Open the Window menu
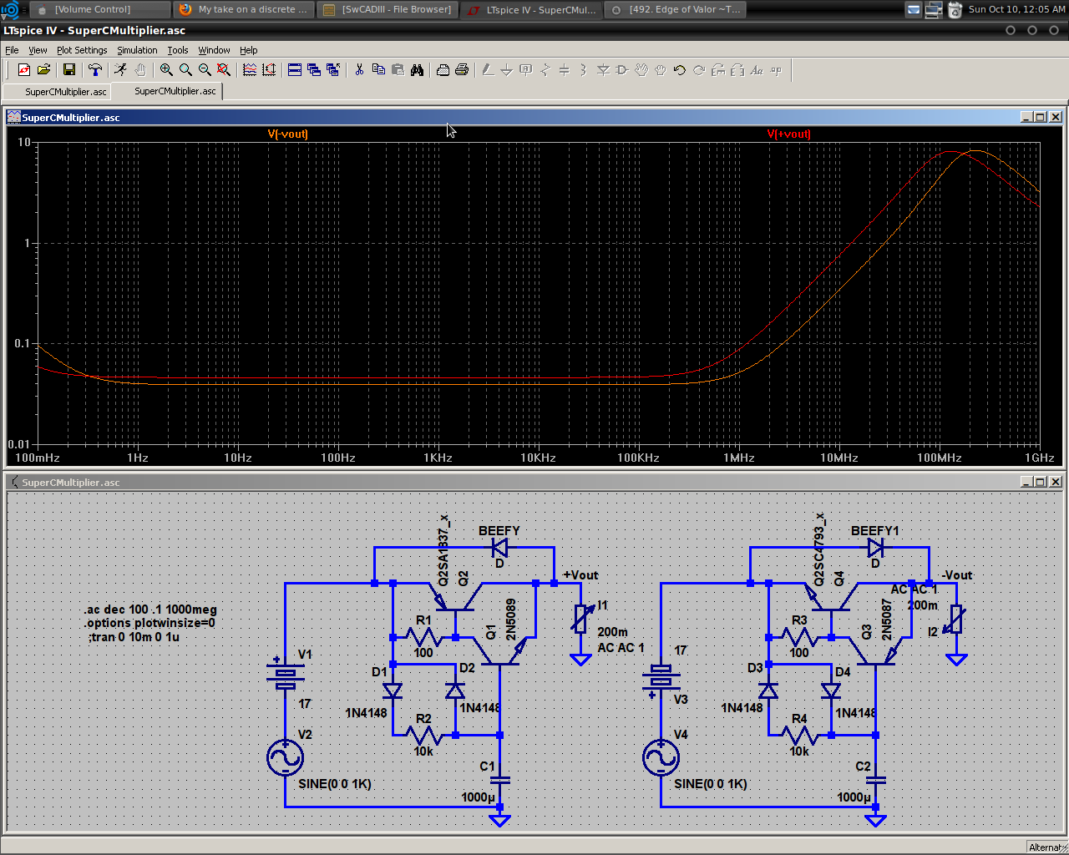The image size is (1069, 855). pos(214,50)
